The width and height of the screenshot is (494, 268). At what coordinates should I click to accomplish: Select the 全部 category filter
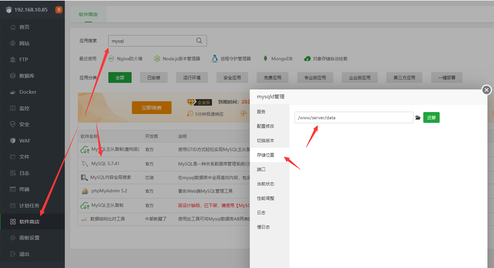point(120,78)
